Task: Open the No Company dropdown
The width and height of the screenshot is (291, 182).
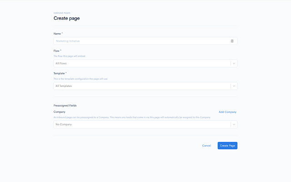Action: pos(145,124)
